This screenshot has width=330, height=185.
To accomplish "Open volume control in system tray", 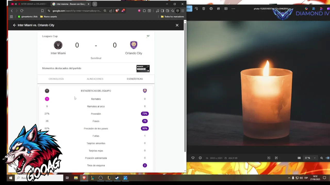I will click(301, 178).
